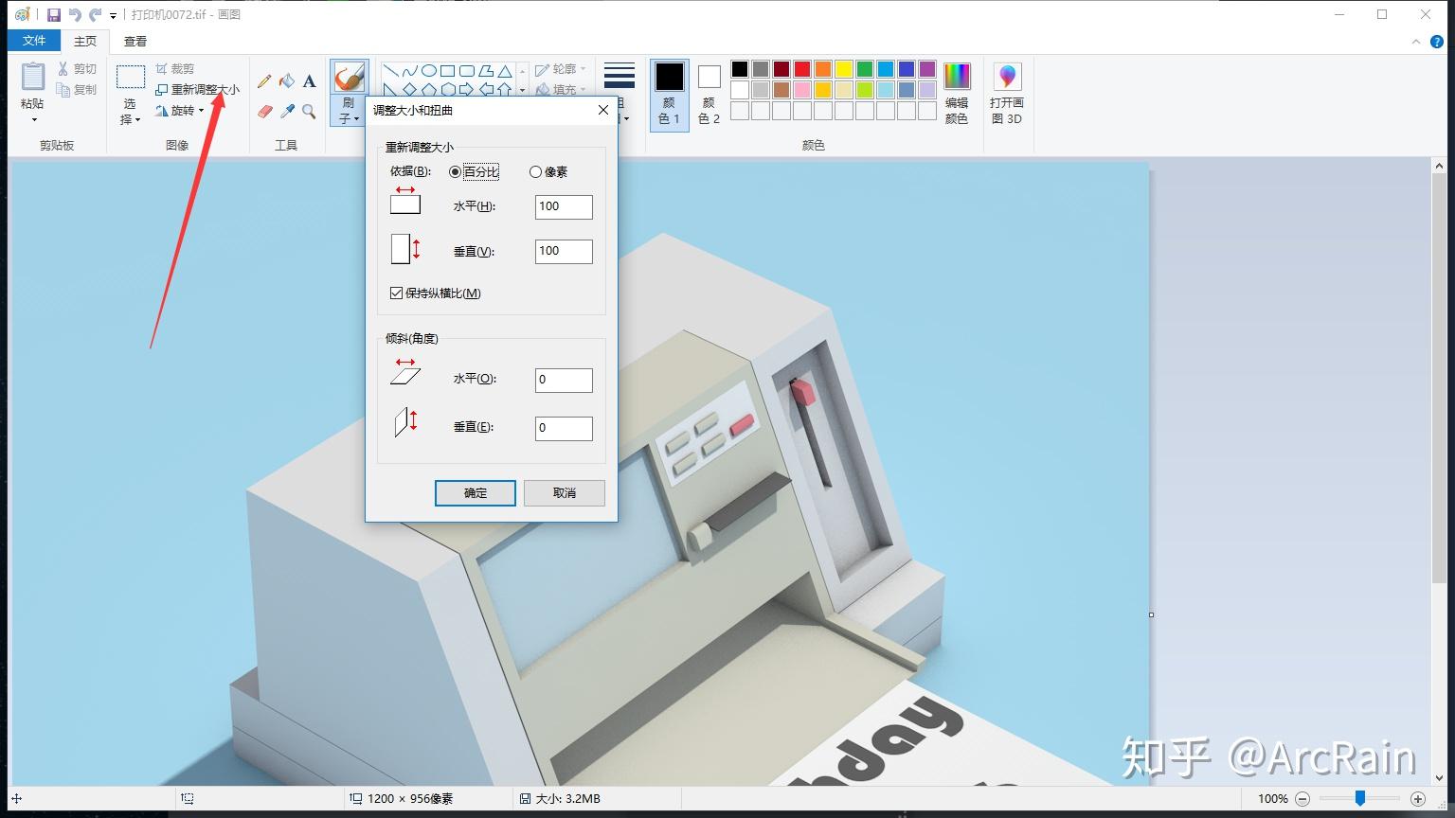This screenshot has width=1455, height=818.
Task: Click the 垂直(V) resize input field
Action: click(x=564, y=251)
